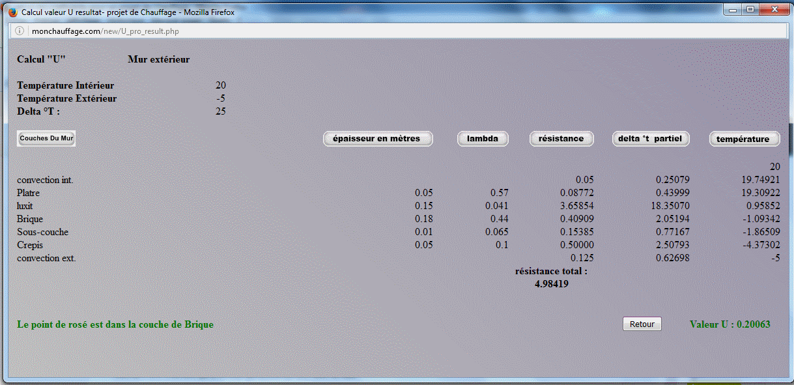Viewport: 794px width, 385px height.
Task: Click luxit temperature value 0.95852
Action: click(x=763, y=206)
